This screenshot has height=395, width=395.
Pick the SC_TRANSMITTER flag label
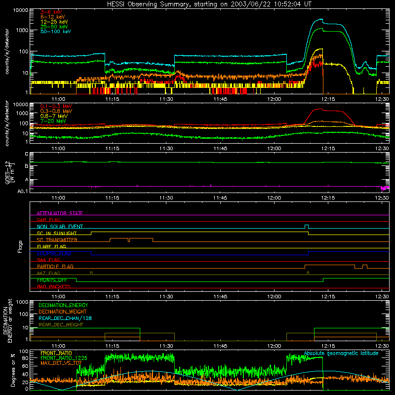click(x=57, y=240)
